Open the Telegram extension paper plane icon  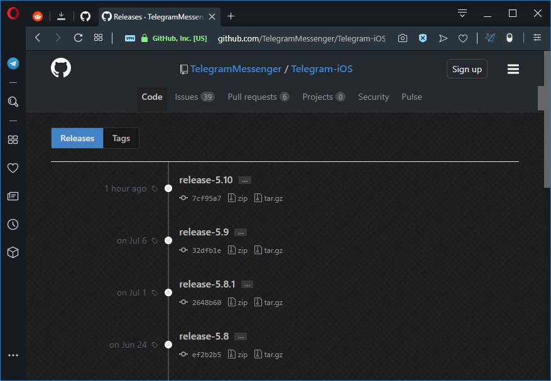click(490, 38)
